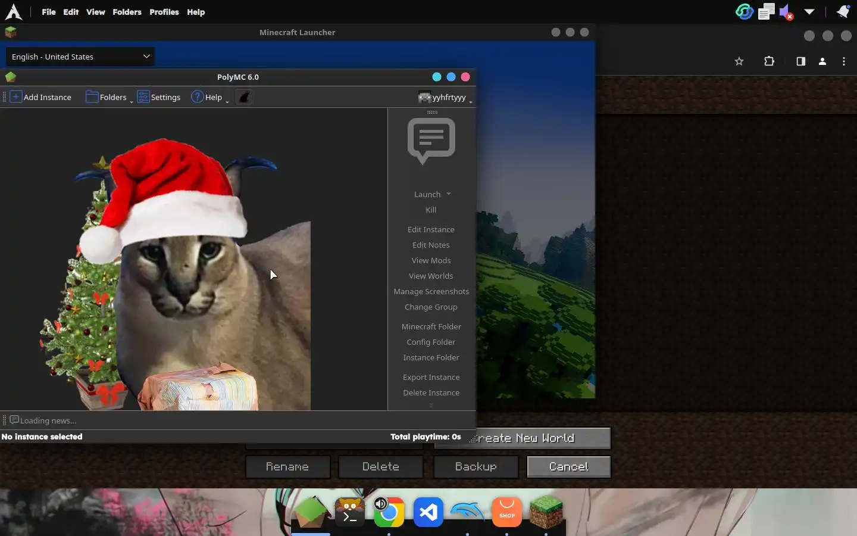Click Export Instance
Screen dimensions: 857x536
coord(431,377)
